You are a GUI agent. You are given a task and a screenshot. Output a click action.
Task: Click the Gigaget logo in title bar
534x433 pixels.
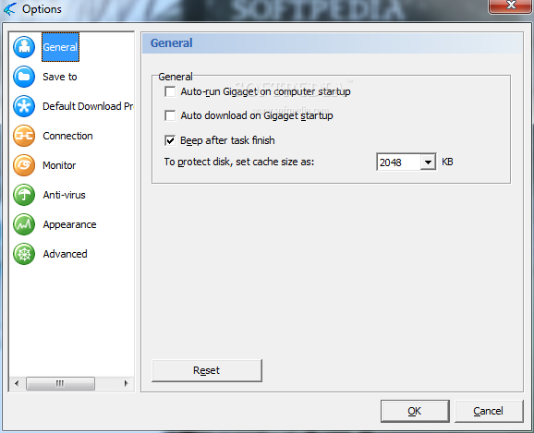9,9
